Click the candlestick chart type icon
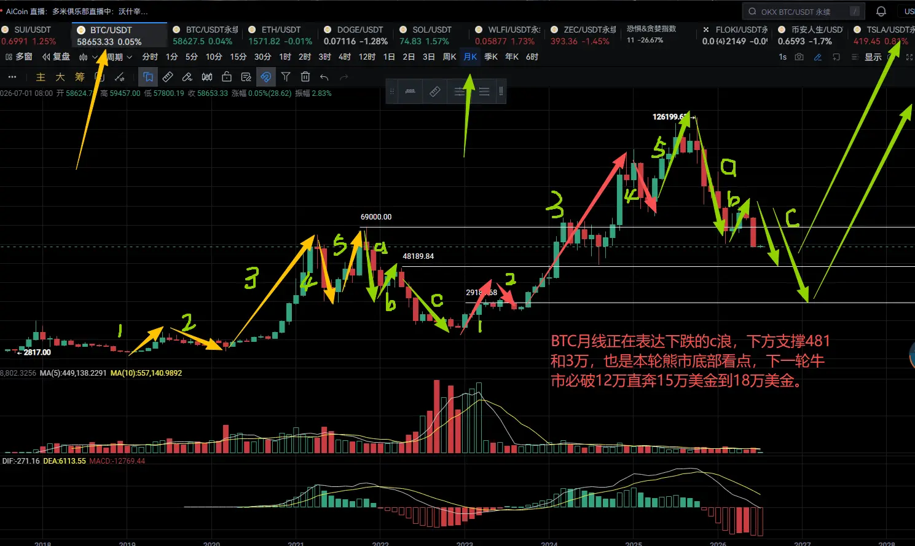Viewport: 915px width, 546px height. tap(84, 57)
